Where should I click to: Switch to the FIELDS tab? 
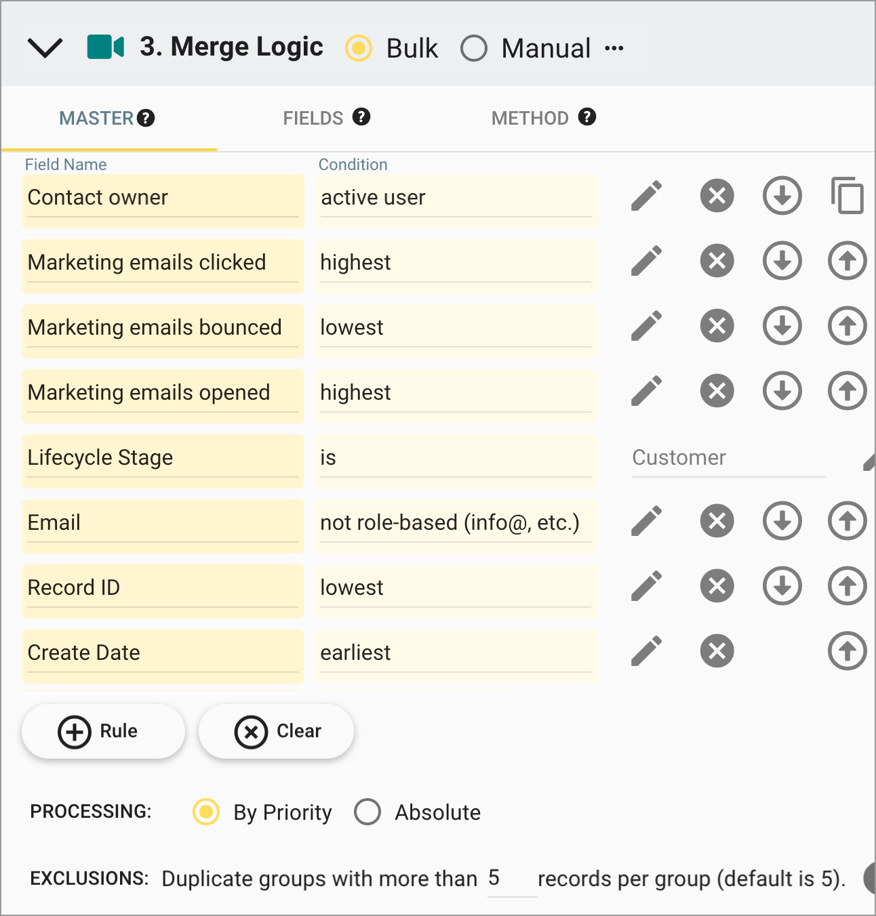(x=313, y=118)
